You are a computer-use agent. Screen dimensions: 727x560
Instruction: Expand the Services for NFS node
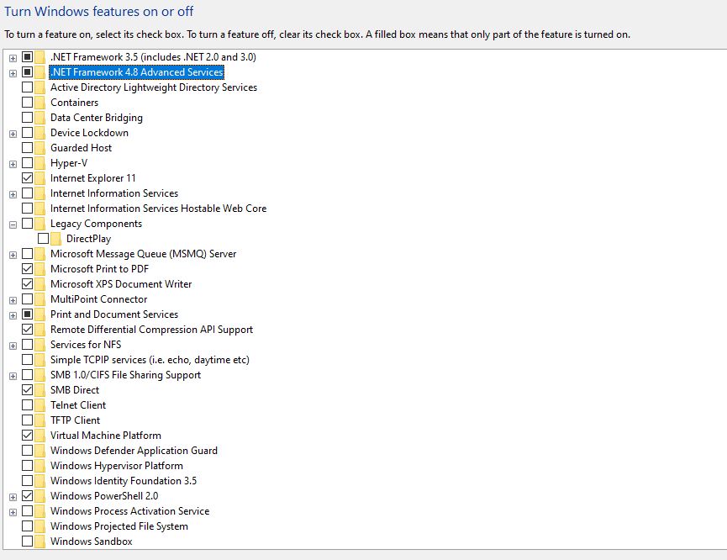[13, 346]
